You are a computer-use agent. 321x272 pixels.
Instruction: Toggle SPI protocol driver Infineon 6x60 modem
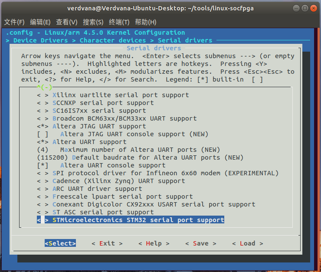point(158,173)
